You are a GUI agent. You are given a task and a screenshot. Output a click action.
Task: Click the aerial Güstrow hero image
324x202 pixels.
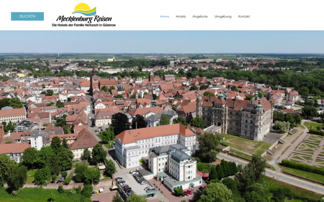(x=162, y=116)
